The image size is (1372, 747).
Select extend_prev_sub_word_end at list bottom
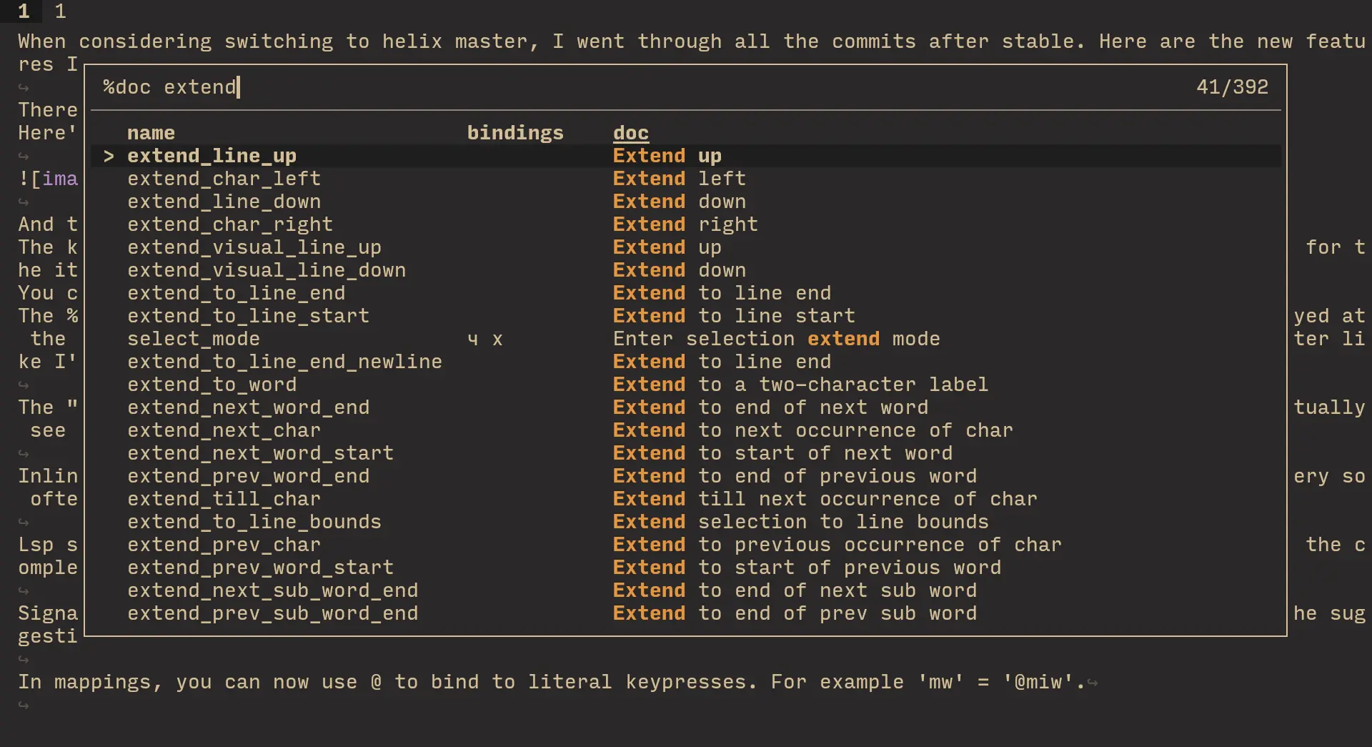tap(273, 613)
